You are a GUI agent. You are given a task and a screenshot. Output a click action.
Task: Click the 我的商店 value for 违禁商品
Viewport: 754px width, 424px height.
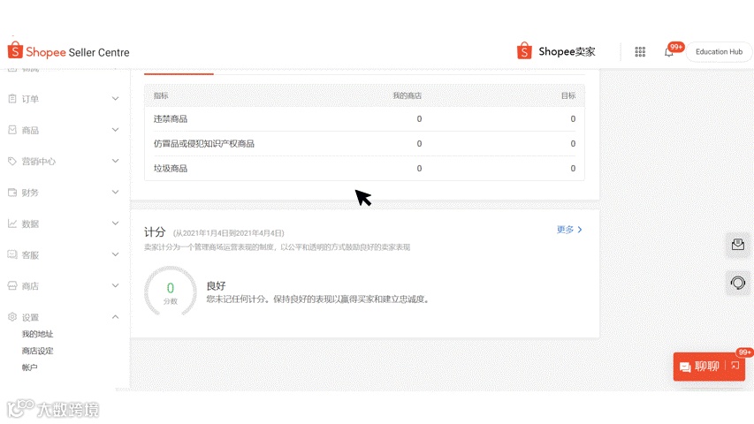(x=419, y=118)
